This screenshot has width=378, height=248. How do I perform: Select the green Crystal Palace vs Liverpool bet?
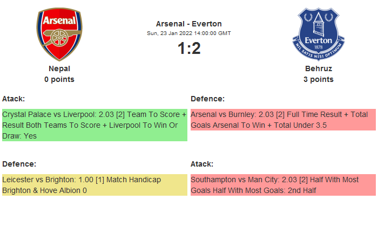pyautogui.click(x=94, y=125)
